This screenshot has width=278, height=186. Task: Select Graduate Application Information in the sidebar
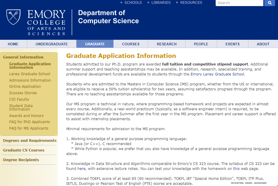click(x=30, y=66)
